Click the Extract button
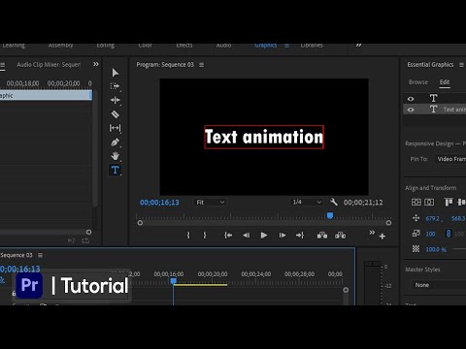The height and width of the screenshot is (349, 466). [x=340, y=236]
